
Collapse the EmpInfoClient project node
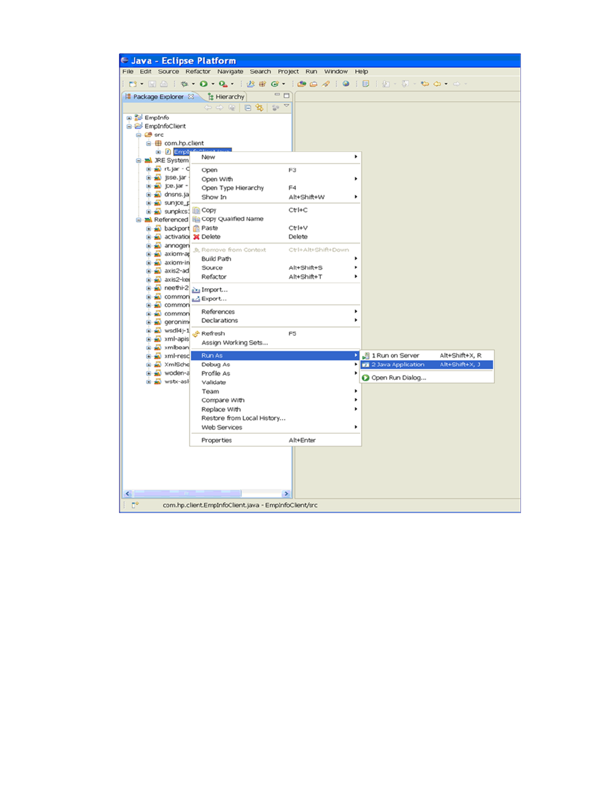pyautogui.click(x=129, y=126)
